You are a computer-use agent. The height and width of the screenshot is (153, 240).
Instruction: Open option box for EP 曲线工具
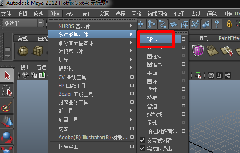tap(132, 85)
